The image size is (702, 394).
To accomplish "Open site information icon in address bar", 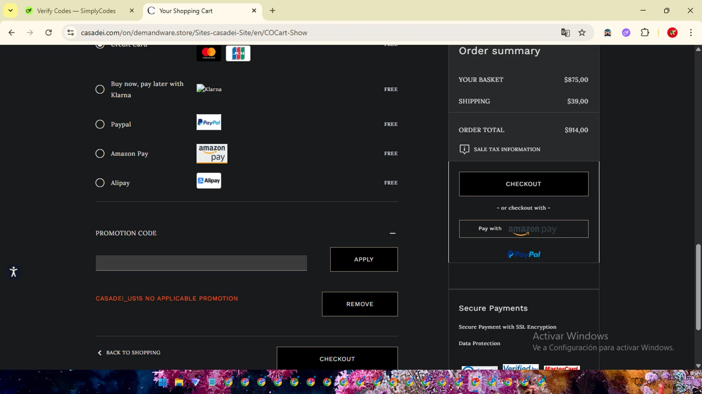I will point(71,33).
